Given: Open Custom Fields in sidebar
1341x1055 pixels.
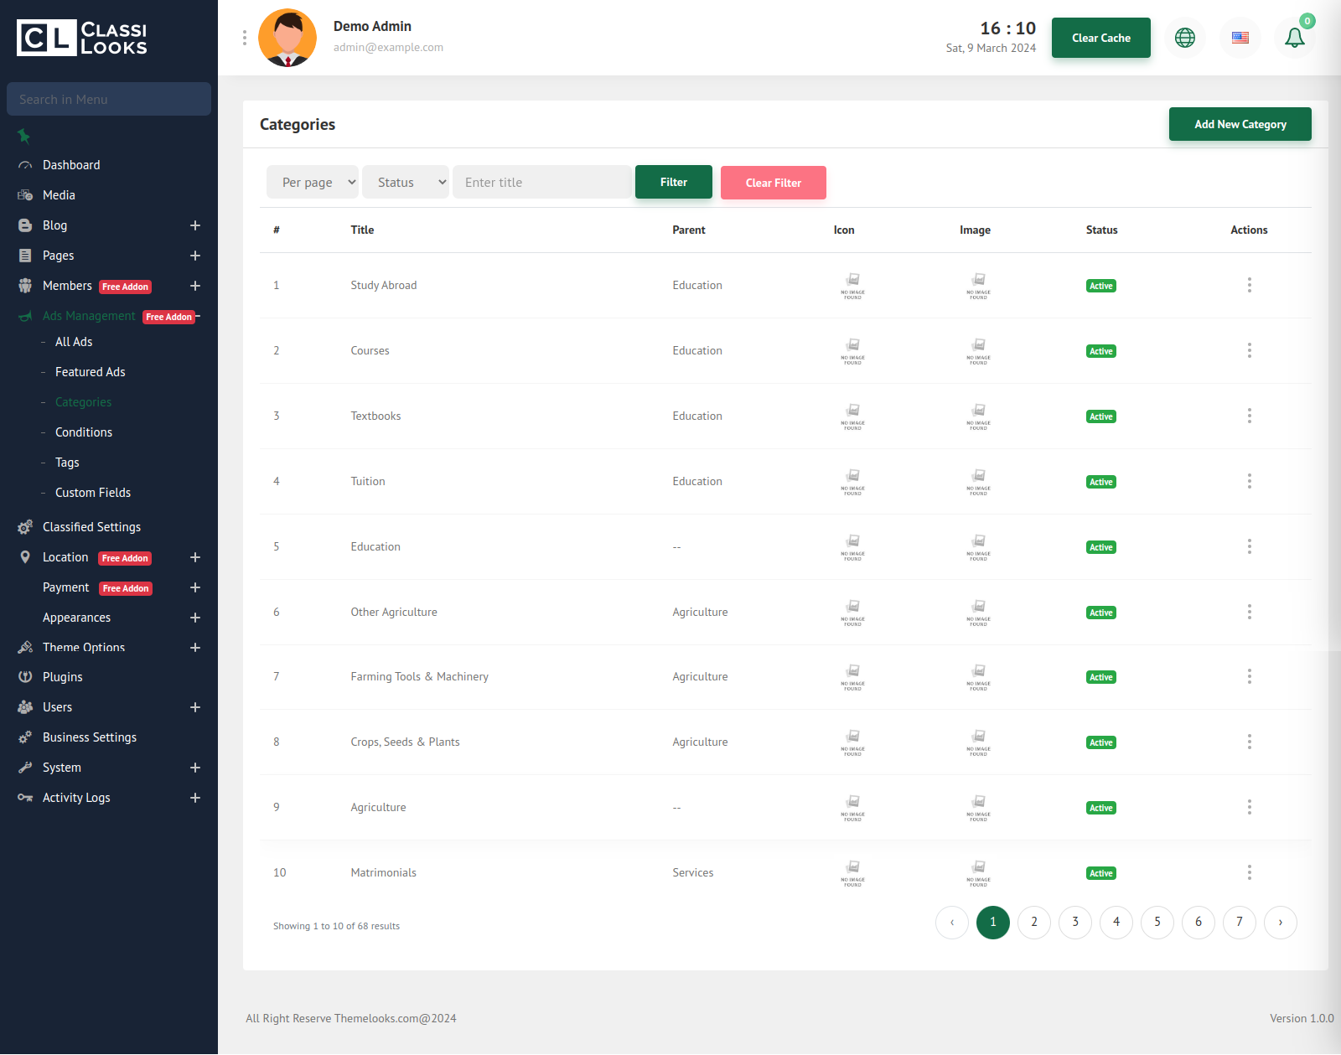Looking at the screenshot, I should (93, 493).
